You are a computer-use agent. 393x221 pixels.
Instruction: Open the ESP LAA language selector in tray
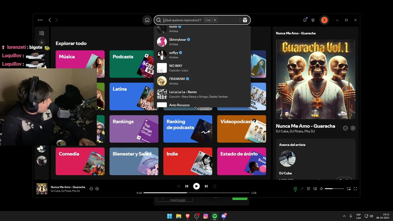click(x=359, y=216)
